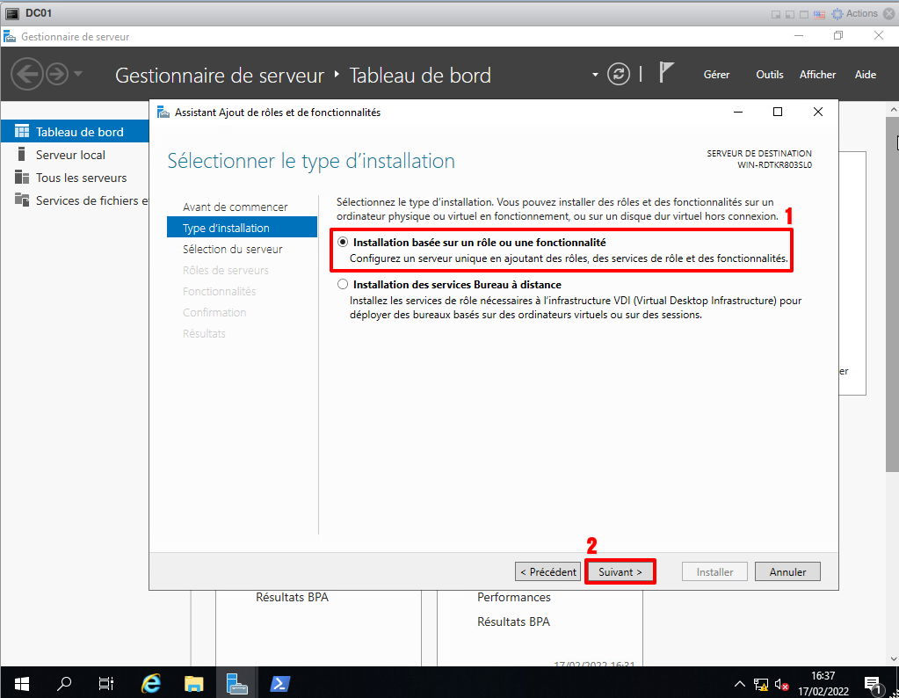Click the taskbar search magnifier icon

coord(64,683)
